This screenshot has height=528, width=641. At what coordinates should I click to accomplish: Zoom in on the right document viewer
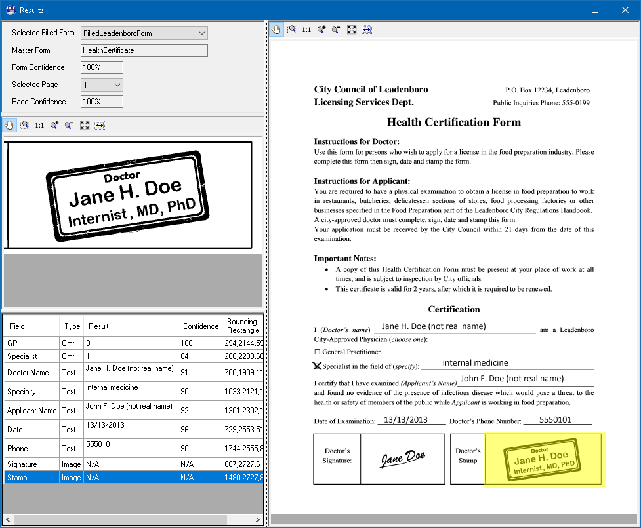coord(321,29)
